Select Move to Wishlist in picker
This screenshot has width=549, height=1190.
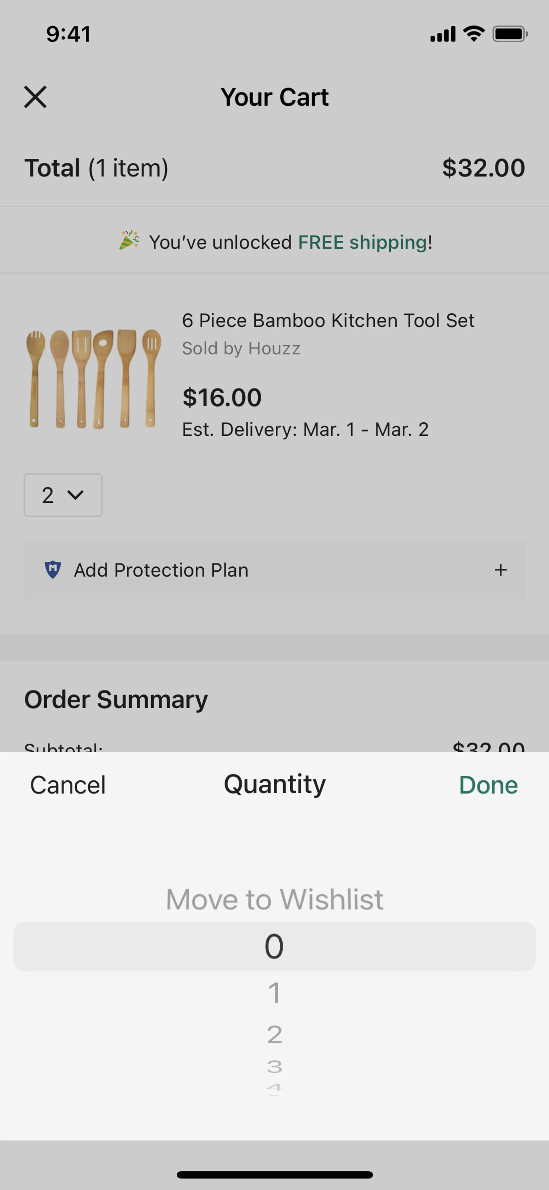[x=274, y=899]
